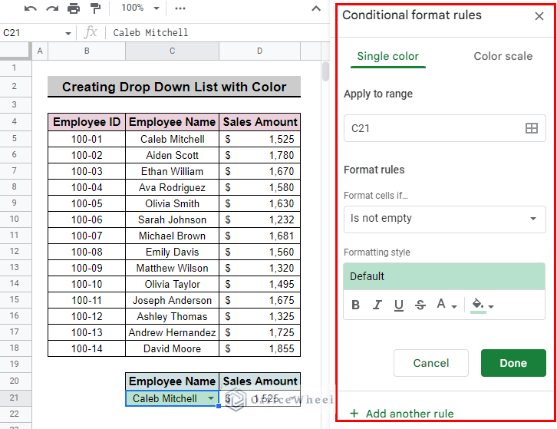Click cell 'Ava Rodriguez'
Viewport: 557px width, 429px height.
click(173, 187)
